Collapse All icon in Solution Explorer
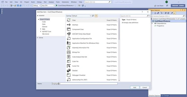Viewport: 187px width, 97px height. coord(166,13)
